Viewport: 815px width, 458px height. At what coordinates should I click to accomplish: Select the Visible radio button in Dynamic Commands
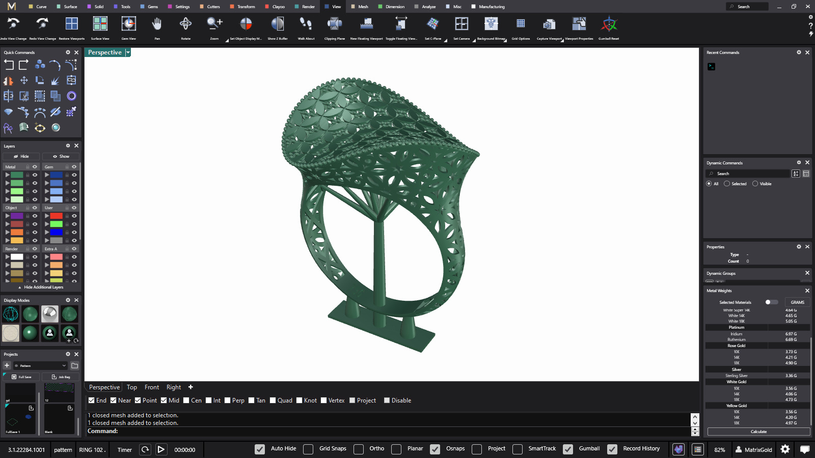click(x=755, y=184)
